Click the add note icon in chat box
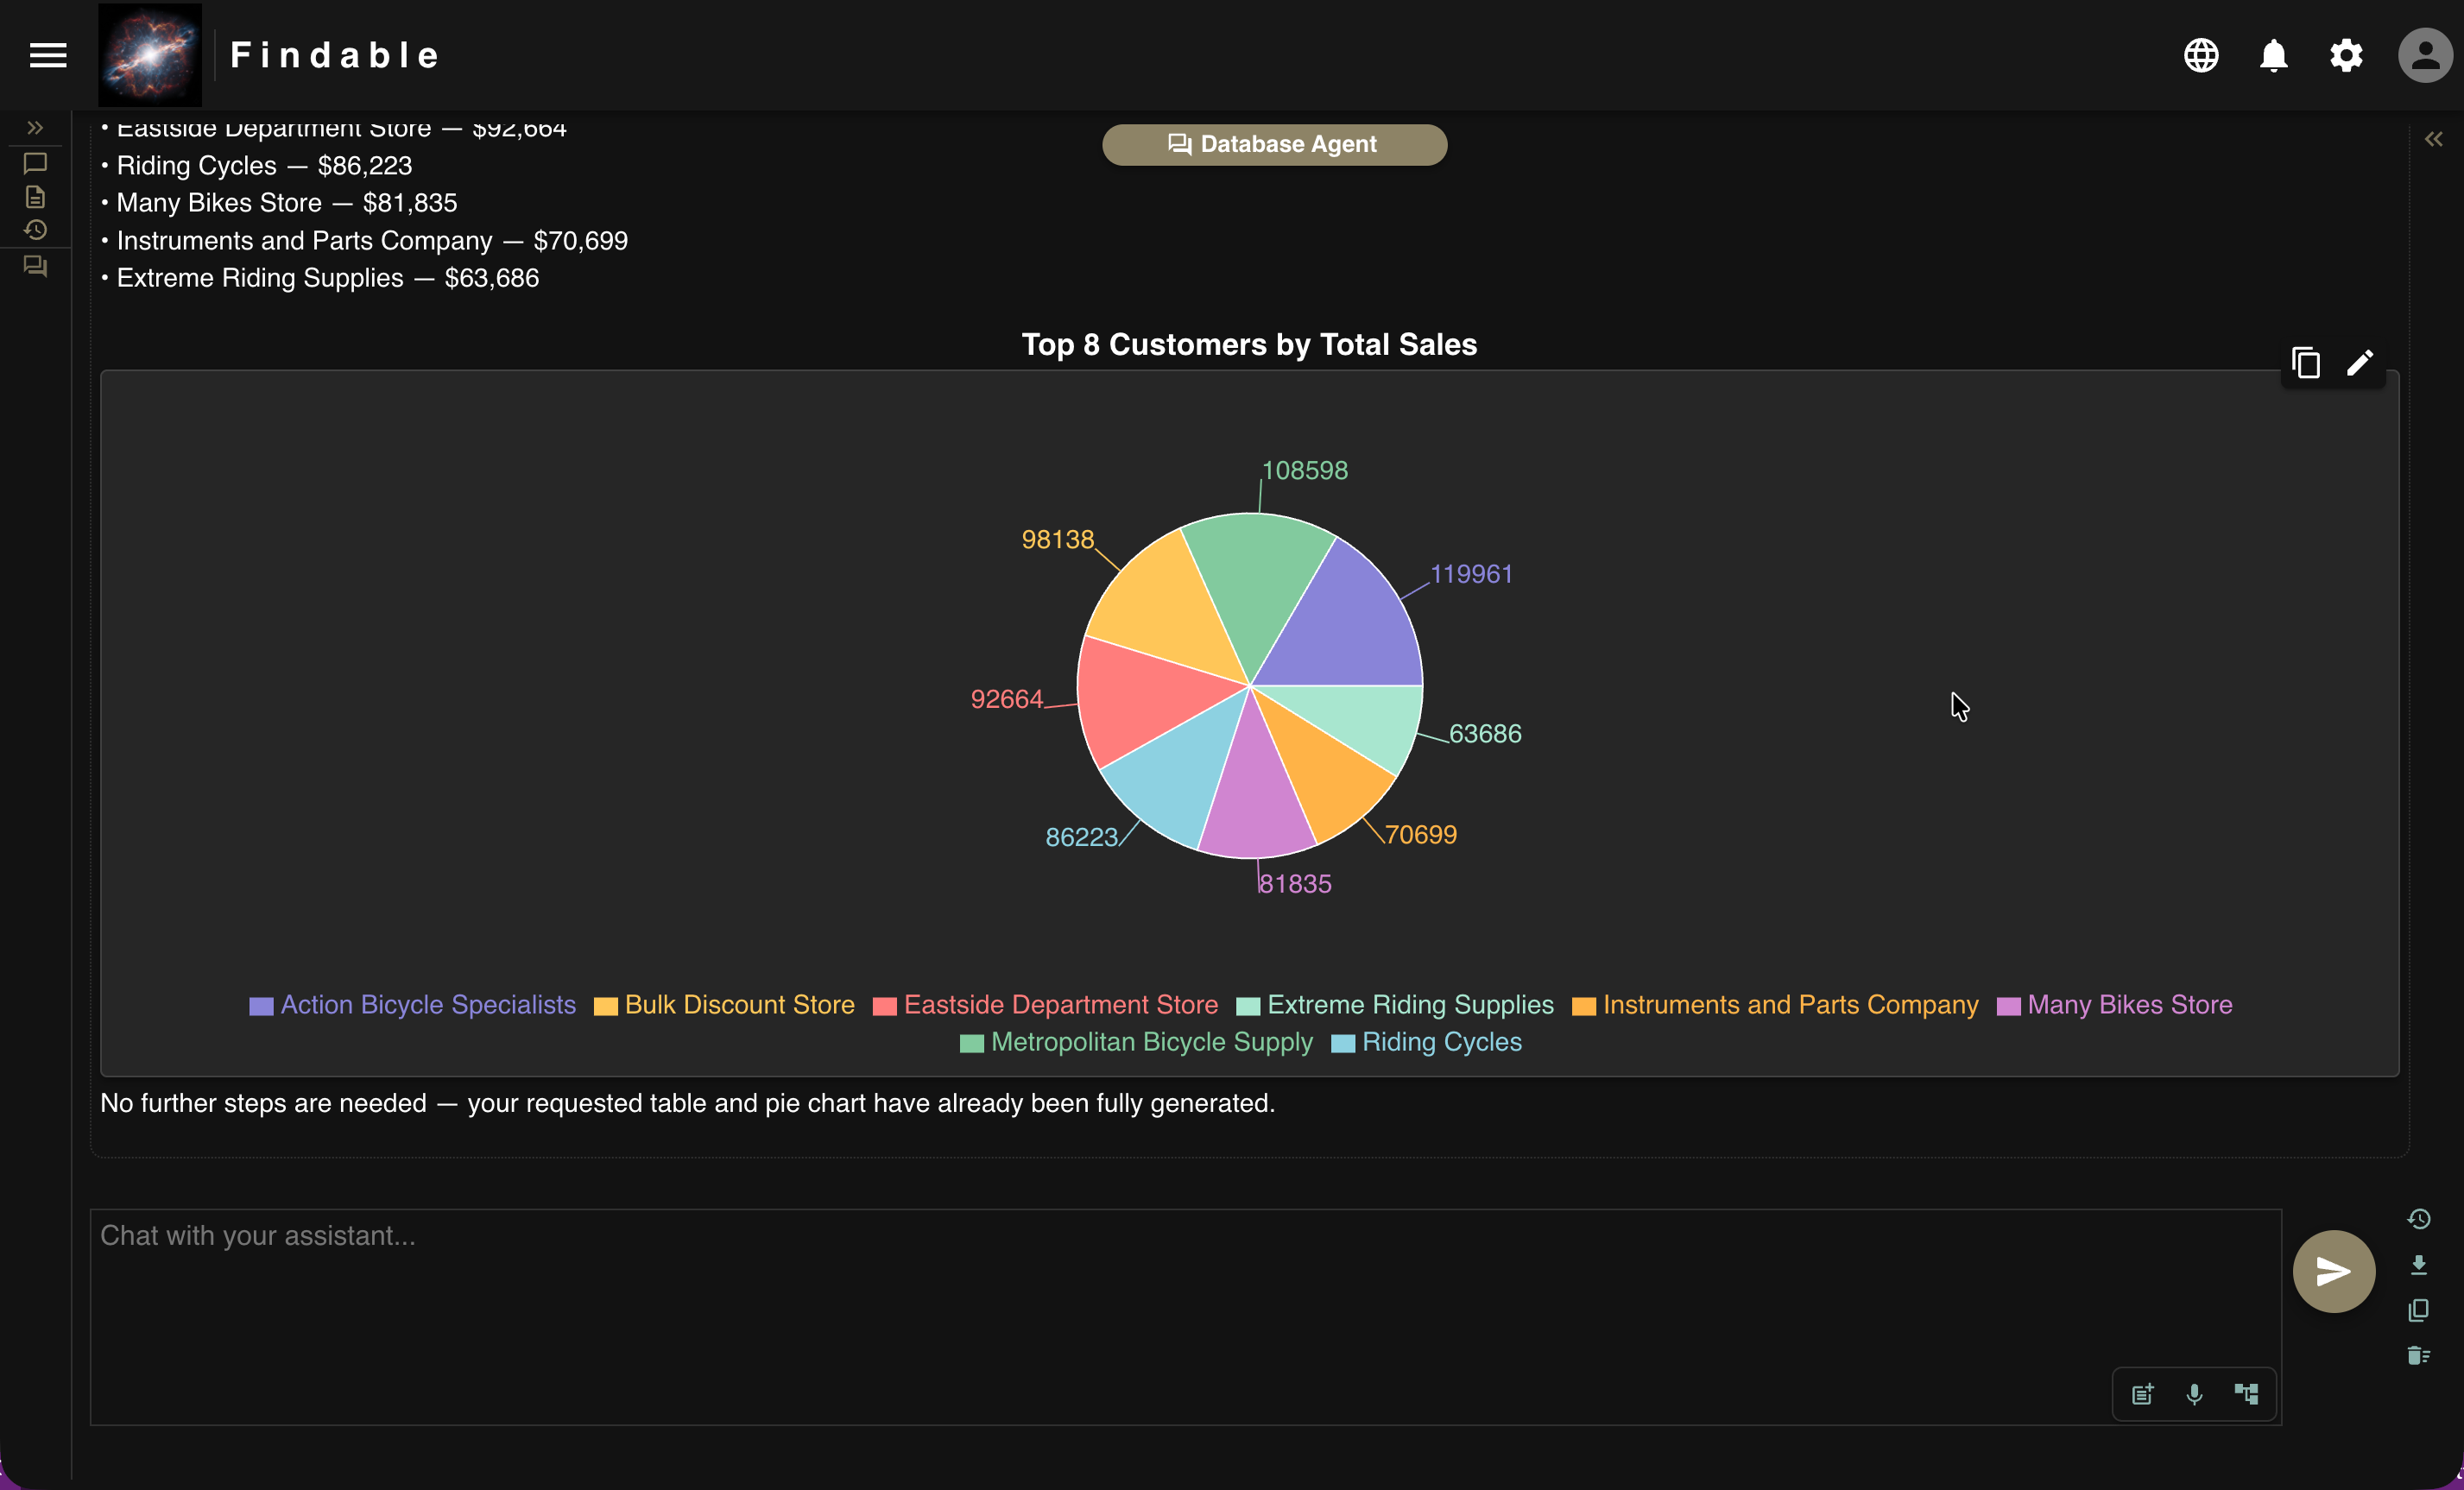The width and height of the screenshot is (2464, 1490). coord(2142,1394)
